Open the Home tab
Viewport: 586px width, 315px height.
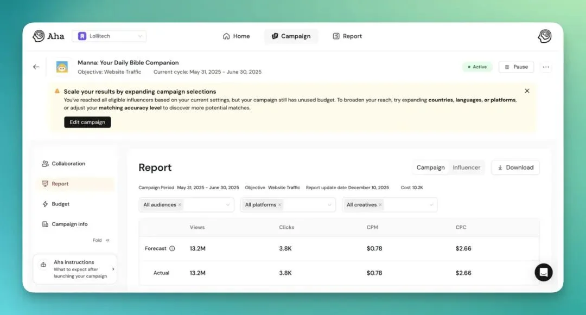pyautogui.click(x=237, y=36)
